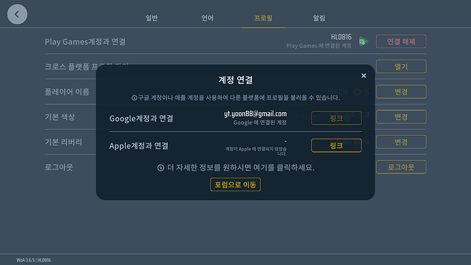This screenshot has width=471, height=265.
Task: Click 열기 for cross-platform profile
Action: point(401,66)
